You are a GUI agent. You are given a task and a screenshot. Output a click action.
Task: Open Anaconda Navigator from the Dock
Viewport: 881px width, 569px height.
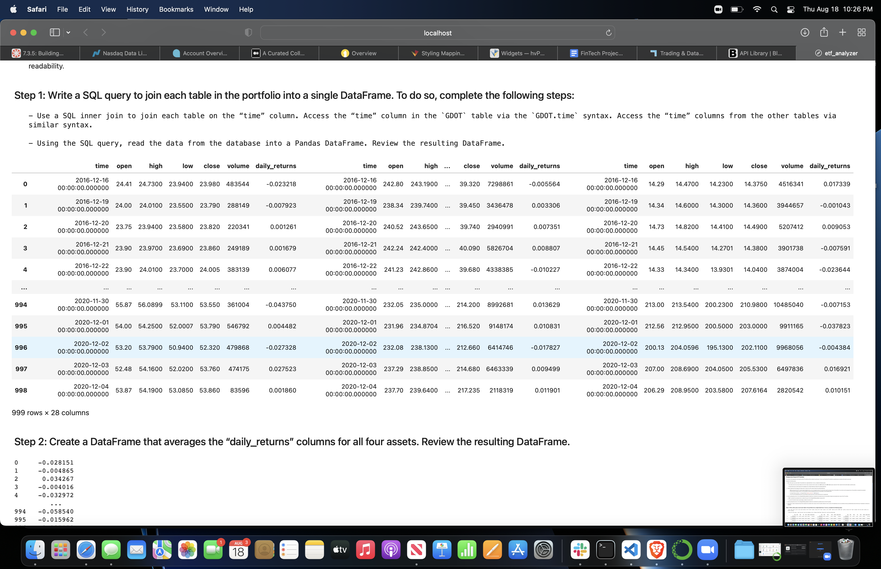(682, 550)
